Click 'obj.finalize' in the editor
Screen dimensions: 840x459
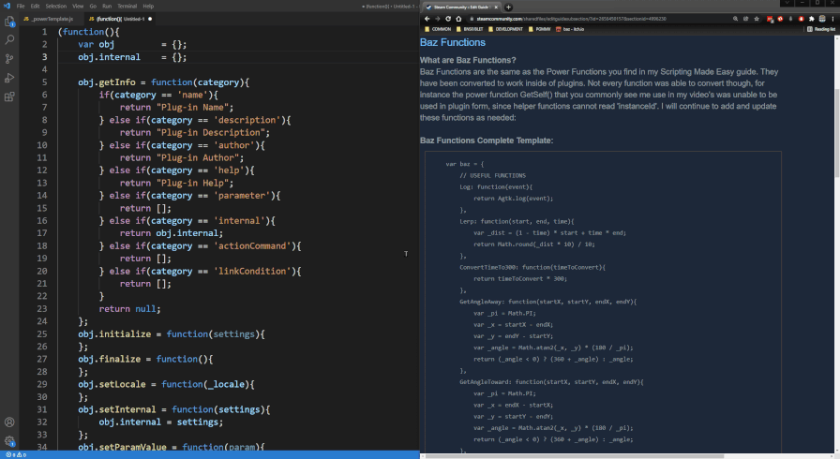pyautogui.click(x=110, y=359)
